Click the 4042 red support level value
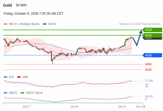 (148, 70)
